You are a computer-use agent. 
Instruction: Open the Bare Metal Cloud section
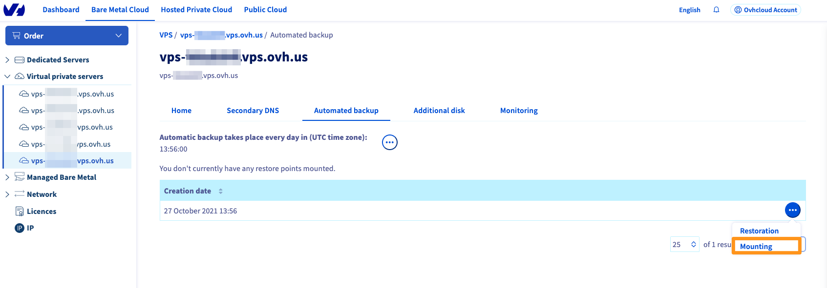click(120, 10)
